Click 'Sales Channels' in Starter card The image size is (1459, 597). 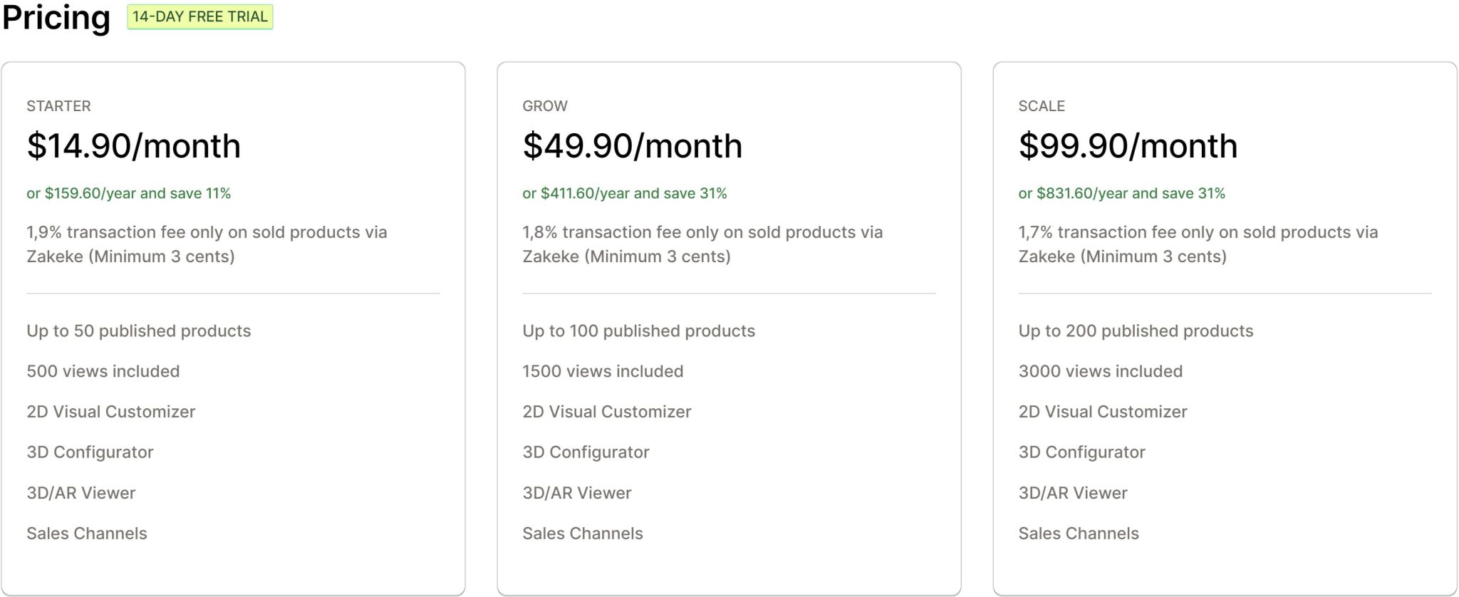[87, 534]
